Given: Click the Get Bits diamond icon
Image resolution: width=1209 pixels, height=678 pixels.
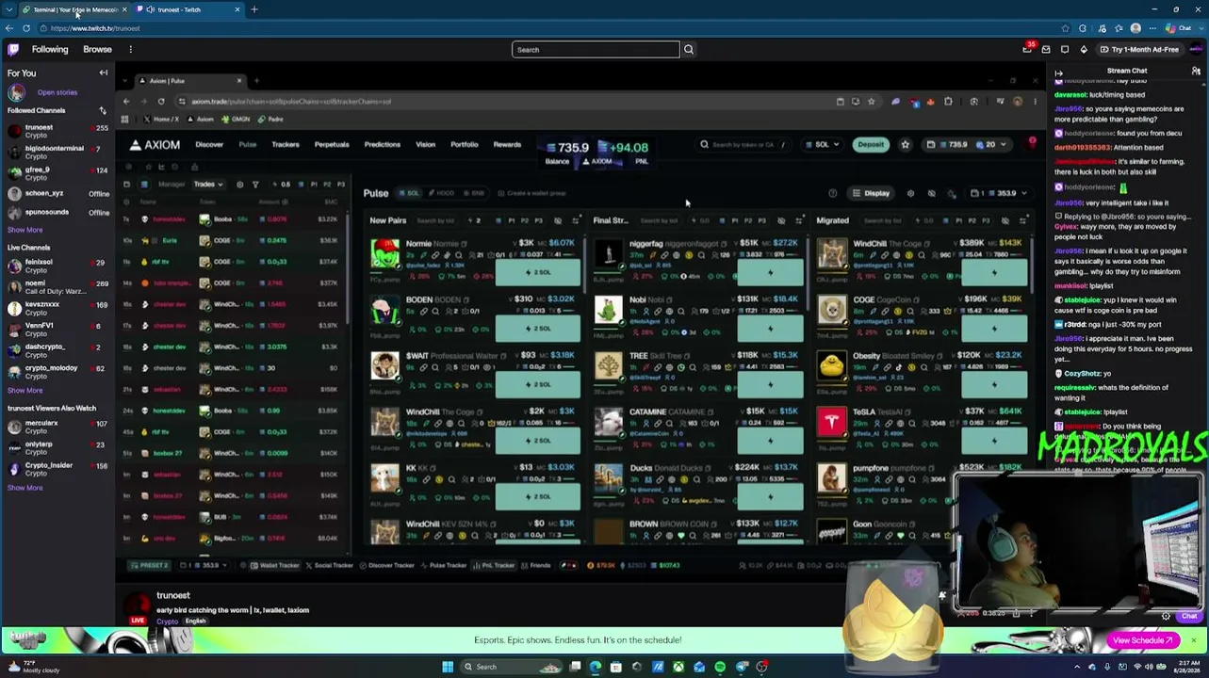Looking at the screenshot, I should pos(1084,49).
